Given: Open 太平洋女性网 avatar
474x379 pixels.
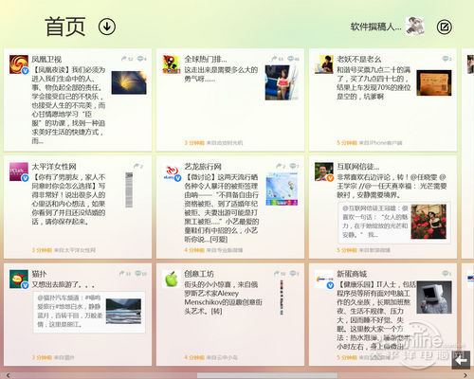Looking at the screenshot, I should pos(19,171).
